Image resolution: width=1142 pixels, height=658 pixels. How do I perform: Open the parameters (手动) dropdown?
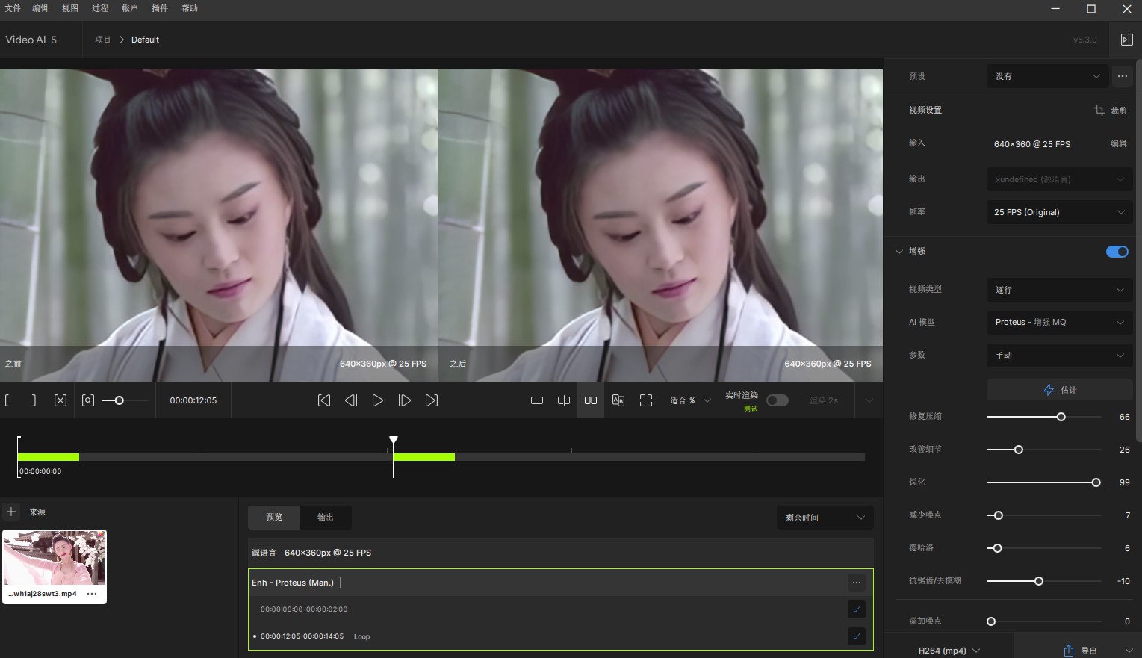1059,356
